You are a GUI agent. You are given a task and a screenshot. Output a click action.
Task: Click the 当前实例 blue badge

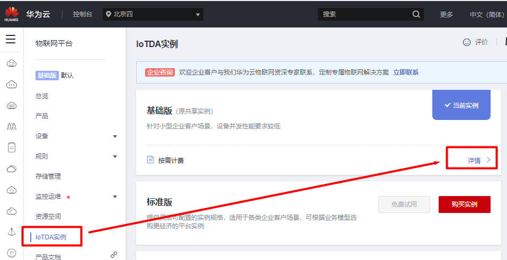coord(461,105)
